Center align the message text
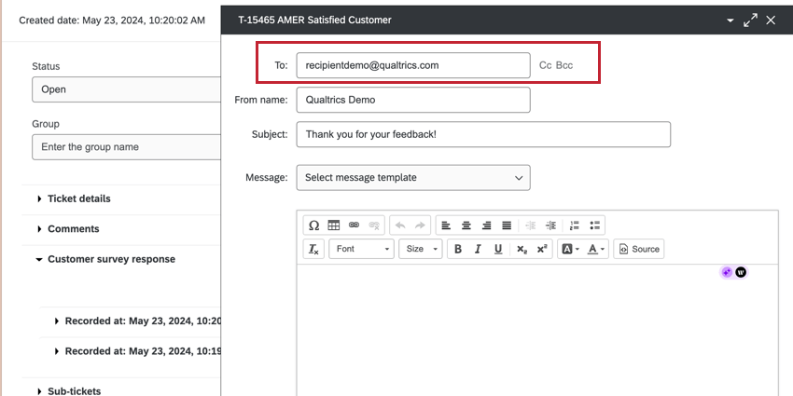 466,225
